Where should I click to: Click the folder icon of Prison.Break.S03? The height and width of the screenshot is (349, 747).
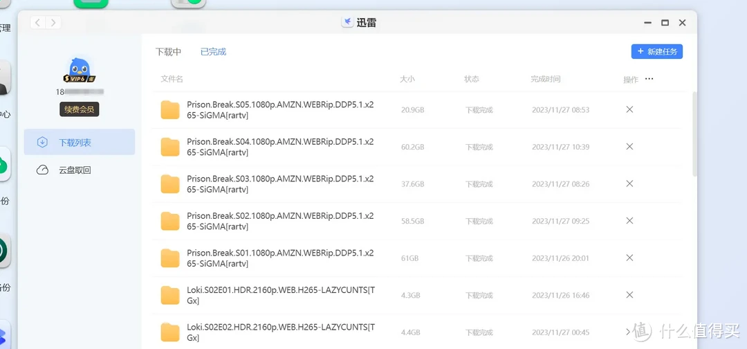click(x=170, y=184)
